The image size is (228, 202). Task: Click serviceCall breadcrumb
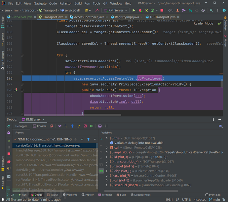[70, 10]
